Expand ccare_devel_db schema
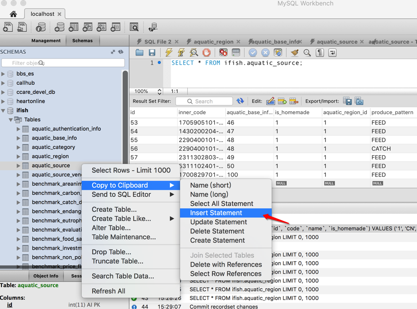 point(3,92)
